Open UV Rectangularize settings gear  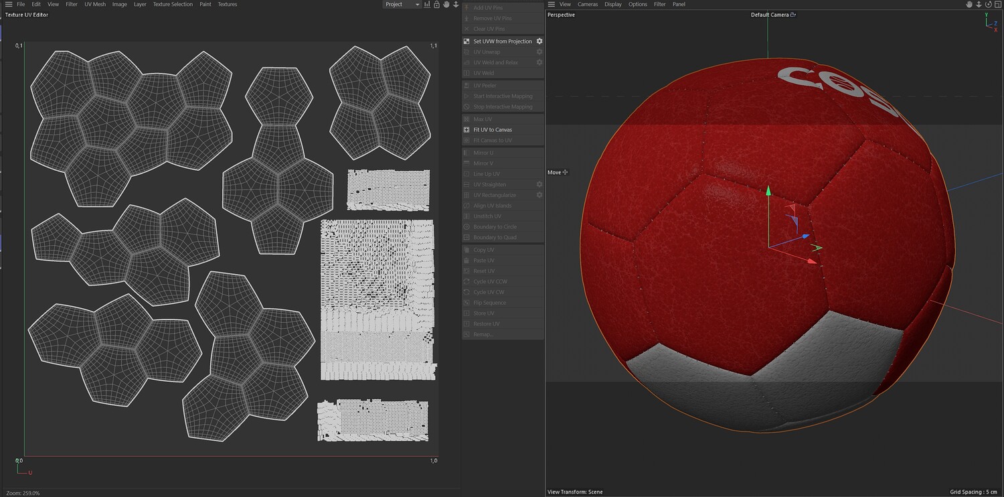539,195
